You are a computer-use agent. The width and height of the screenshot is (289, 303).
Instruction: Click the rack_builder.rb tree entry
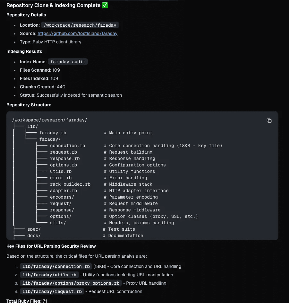70,184
